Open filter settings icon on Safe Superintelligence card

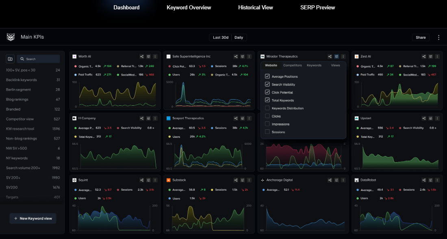243,56
